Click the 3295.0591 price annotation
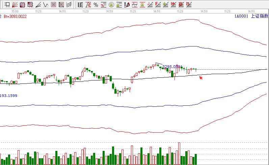This screenshot has height=165, width=269. (172, 67)
